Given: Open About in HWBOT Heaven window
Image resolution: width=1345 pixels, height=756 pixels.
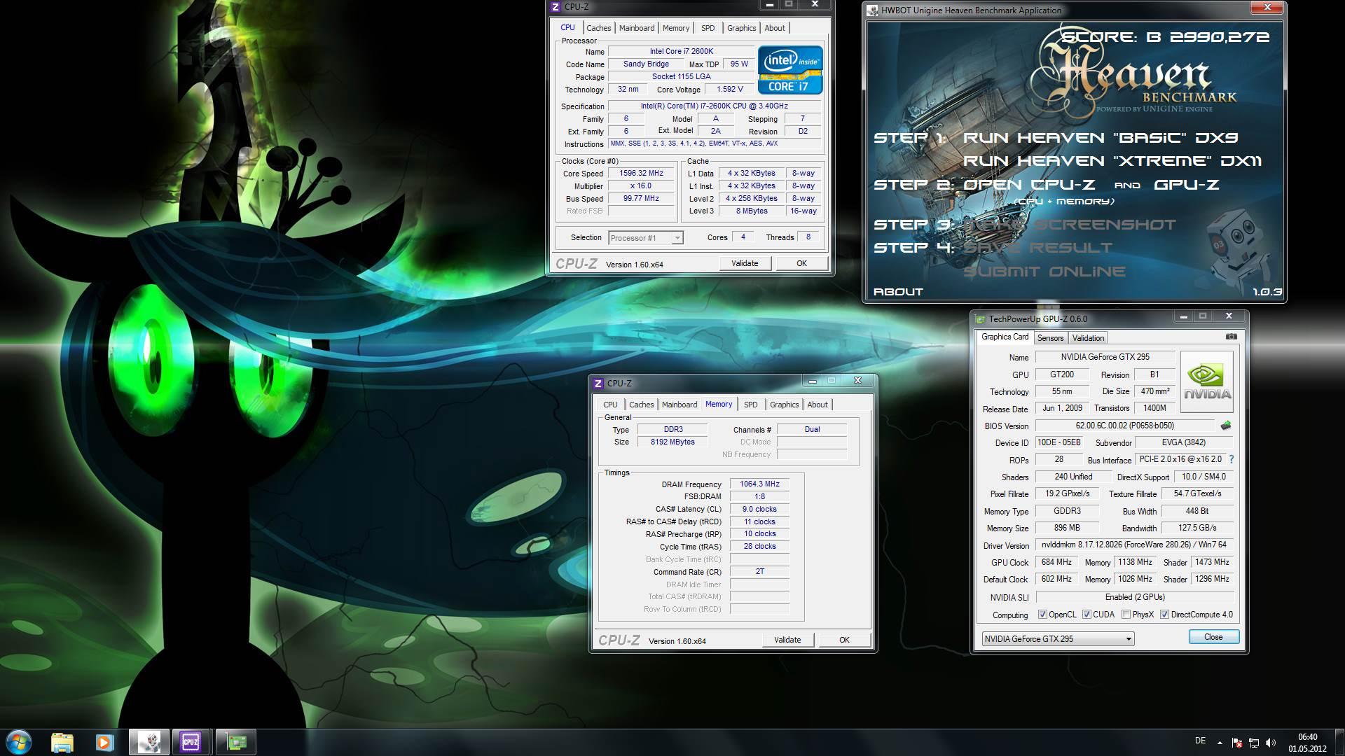Looking at the screenshot, I should pyautogui.click(x=898, y=292).
